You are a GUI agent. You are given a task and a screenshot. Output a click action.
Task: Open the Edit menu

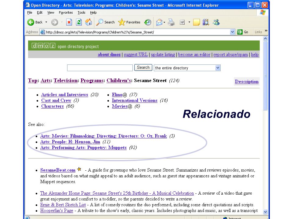click(x=40, y=12)
